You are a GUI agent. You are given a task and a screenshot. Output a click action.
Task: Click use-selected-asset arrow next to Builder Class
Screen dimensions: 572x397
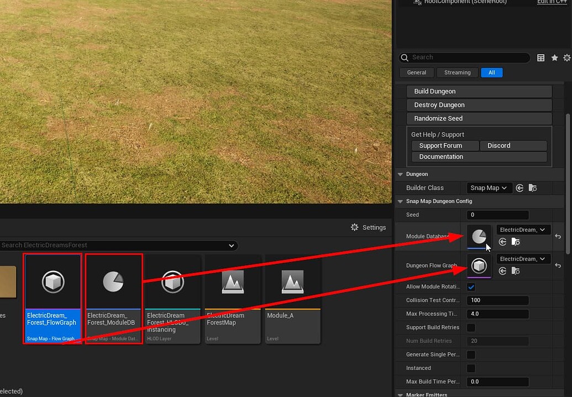(519, 187)
